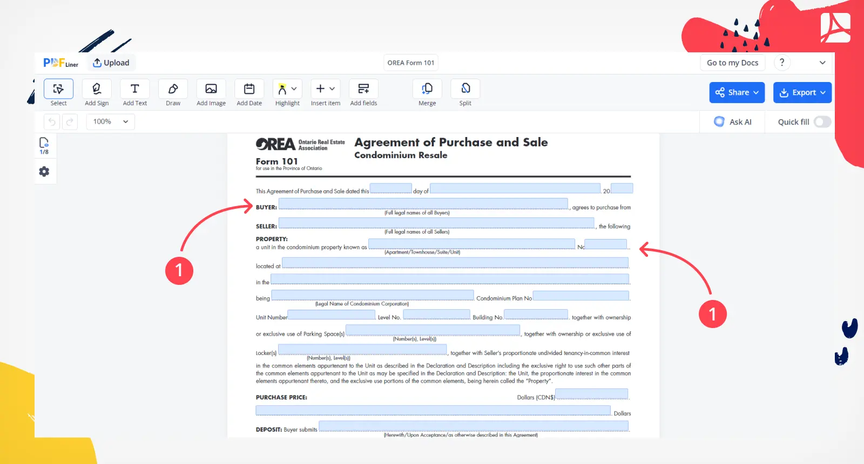864x464 pixels.
Task: Open the 100% zoom level dropdown
Action: (x=111, y=122)
